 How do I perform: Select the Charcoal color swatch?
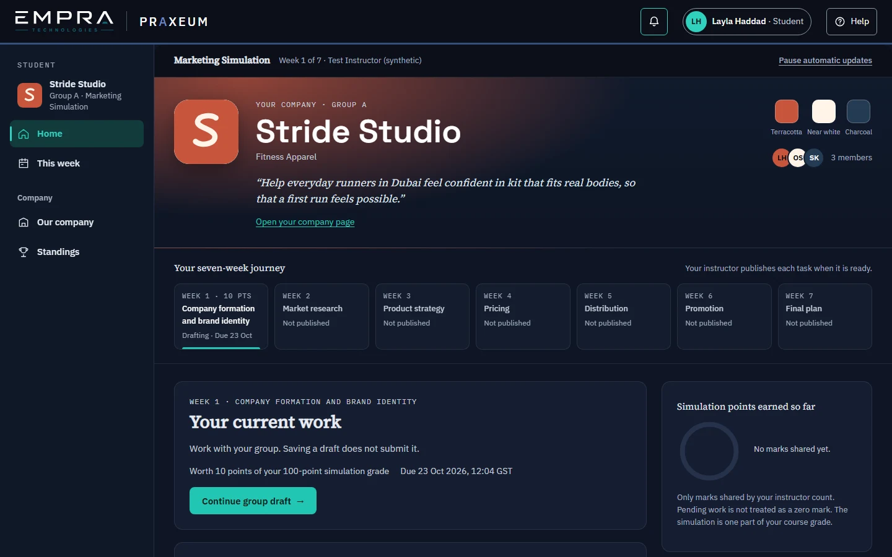(859, 111)
